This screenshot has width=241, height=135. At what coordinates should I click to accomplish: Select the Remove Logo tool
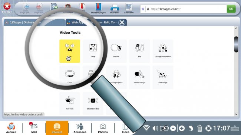click(139, 77)
